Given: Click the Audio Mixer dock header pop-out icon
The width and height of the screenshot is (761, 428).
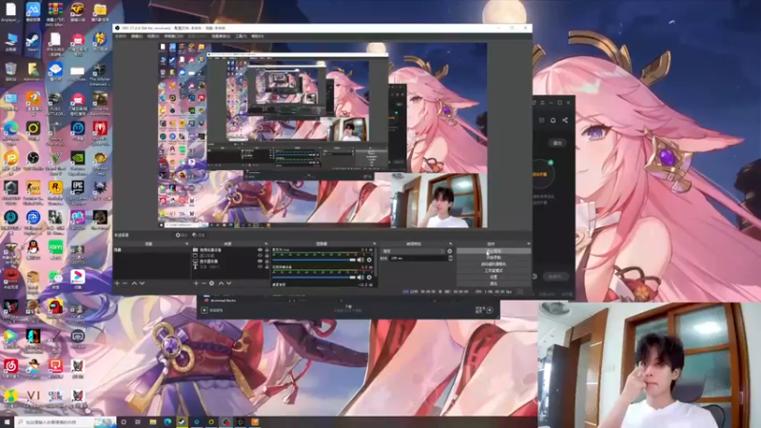Looking at the screenshot, I should click(x=374, y=243).
